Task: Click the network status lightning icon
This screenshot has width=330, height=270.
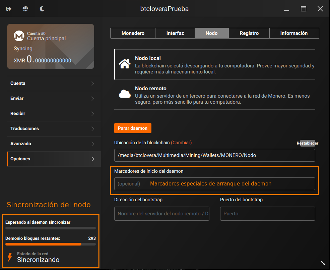Action: [10, 257]
